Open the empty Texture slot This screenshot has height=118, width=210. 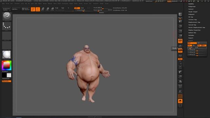click(7, 45)
